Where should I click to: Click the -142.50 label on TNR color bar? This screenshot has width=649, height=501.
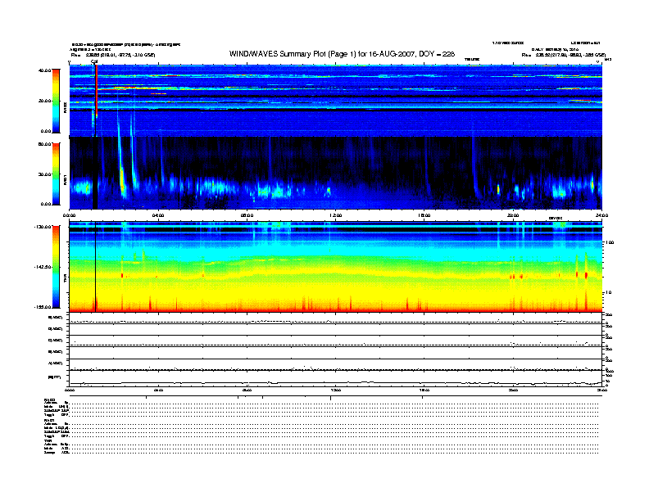click(43, 267)
